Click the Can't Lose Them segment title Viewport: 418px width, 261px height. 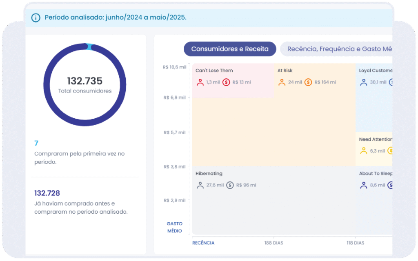[214, 71]
